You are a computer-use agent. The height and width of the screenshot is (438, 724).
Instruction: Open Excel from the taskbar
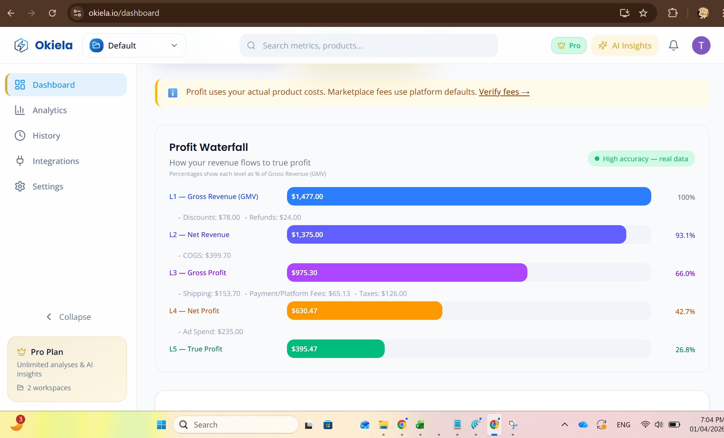(x=420, y=425)
